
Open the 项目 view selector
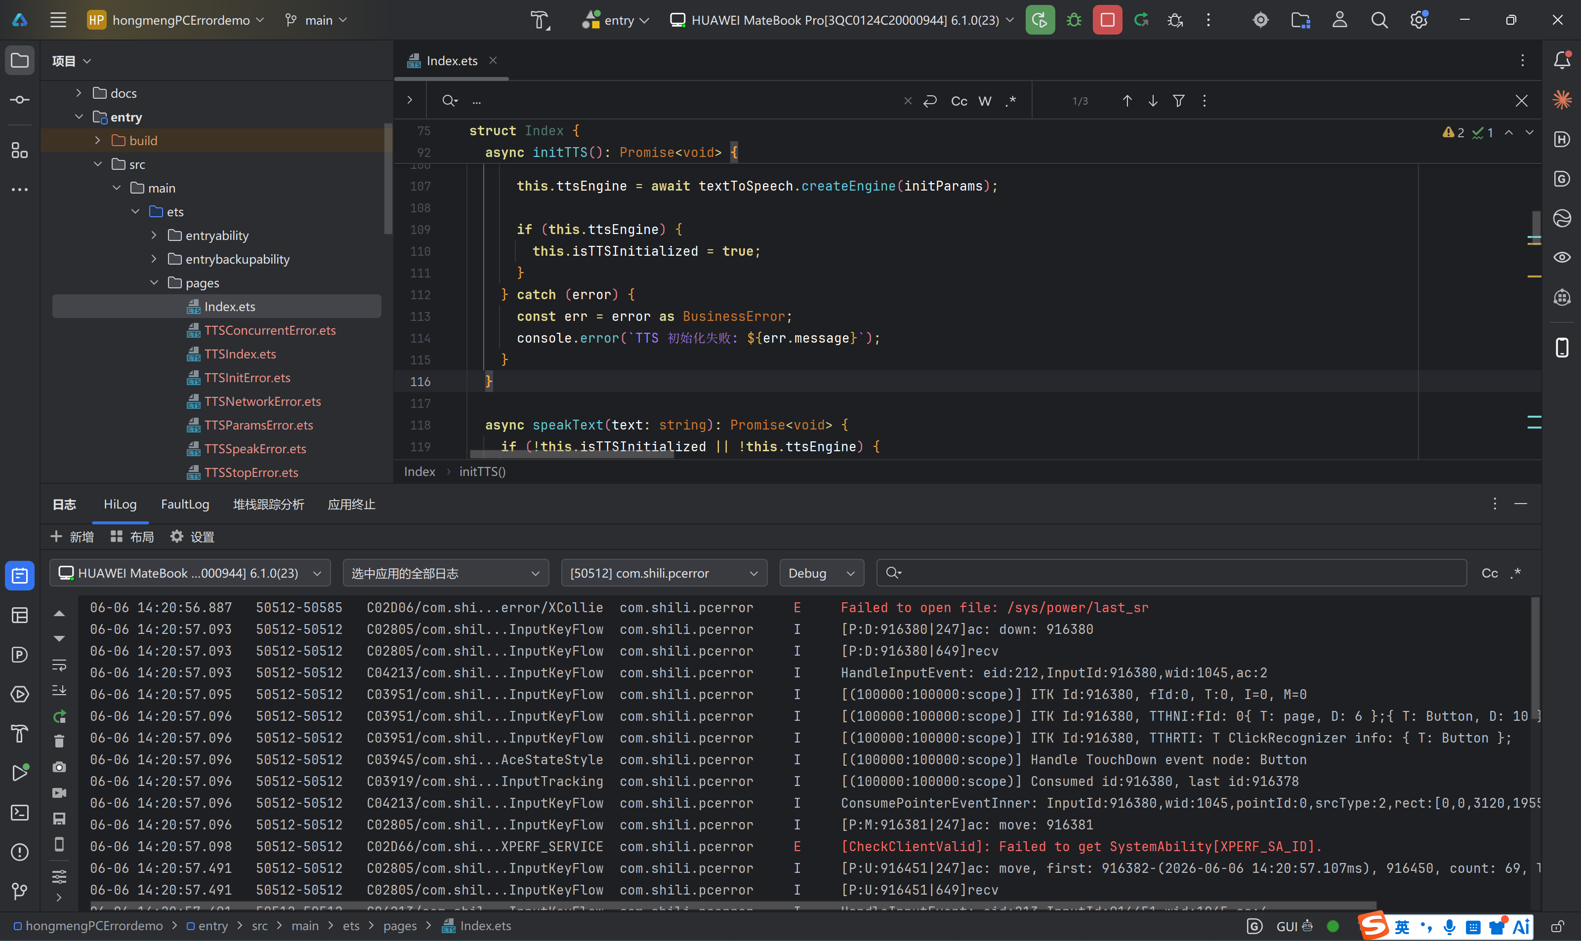pyautogui.click(x=72, y=61)
